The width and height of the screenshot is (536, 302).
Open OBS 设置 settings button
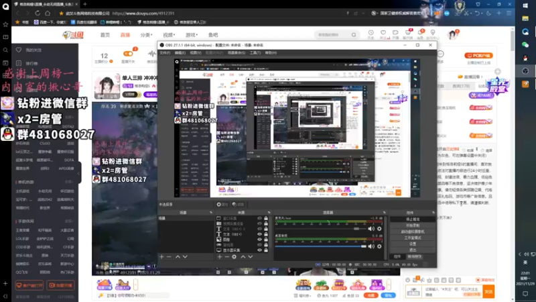click(x=413, y=244)
